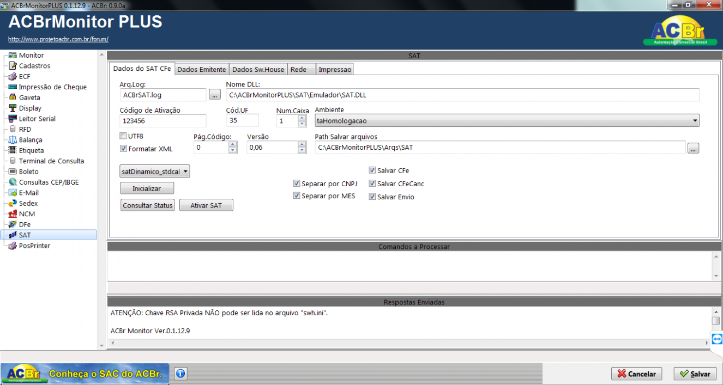The height and width of the screenshot is (385, 723).
Task: Click sidebar scrollbar up arrow
Action: pyautogui.click(x=101, y=55)
